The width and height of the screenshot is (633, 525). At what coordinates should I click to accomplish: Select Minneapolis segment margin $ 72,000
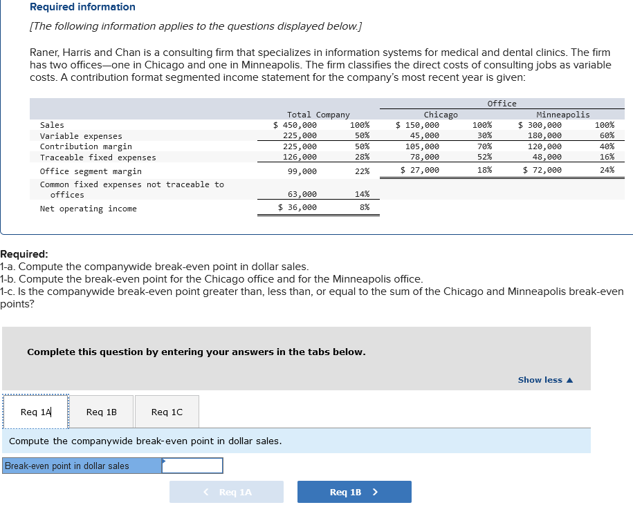pyautogui.click(x=542, y=170)
